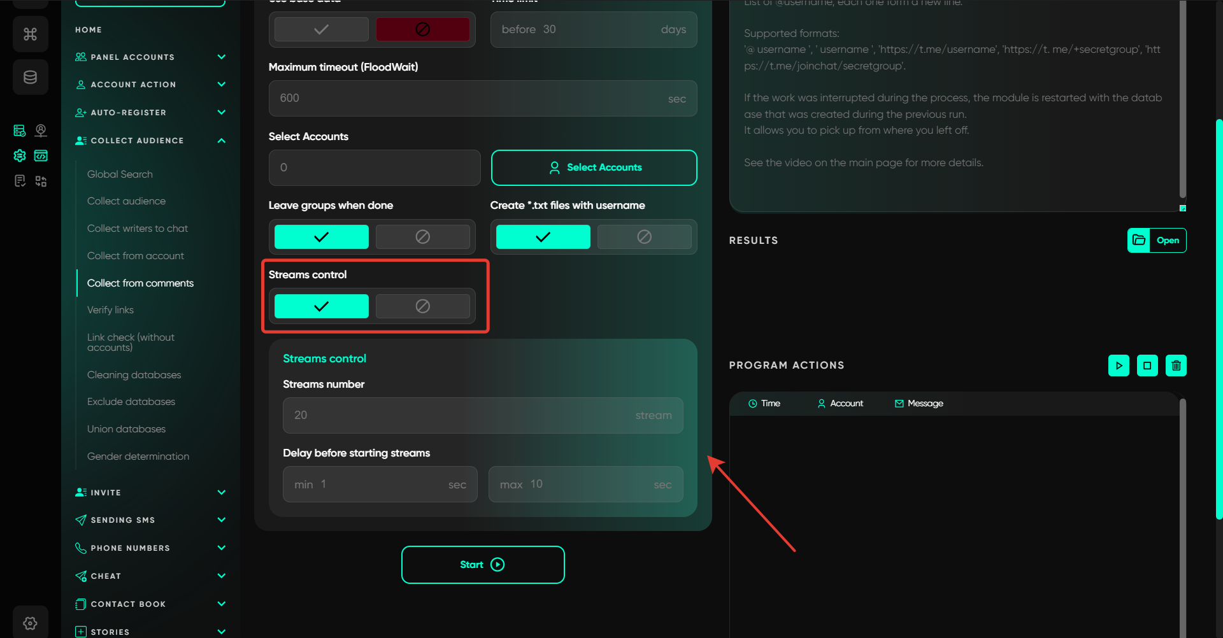The image size is (1223, 638).
Task: Open settings gear at bottom left
Action: coord(30,623)
